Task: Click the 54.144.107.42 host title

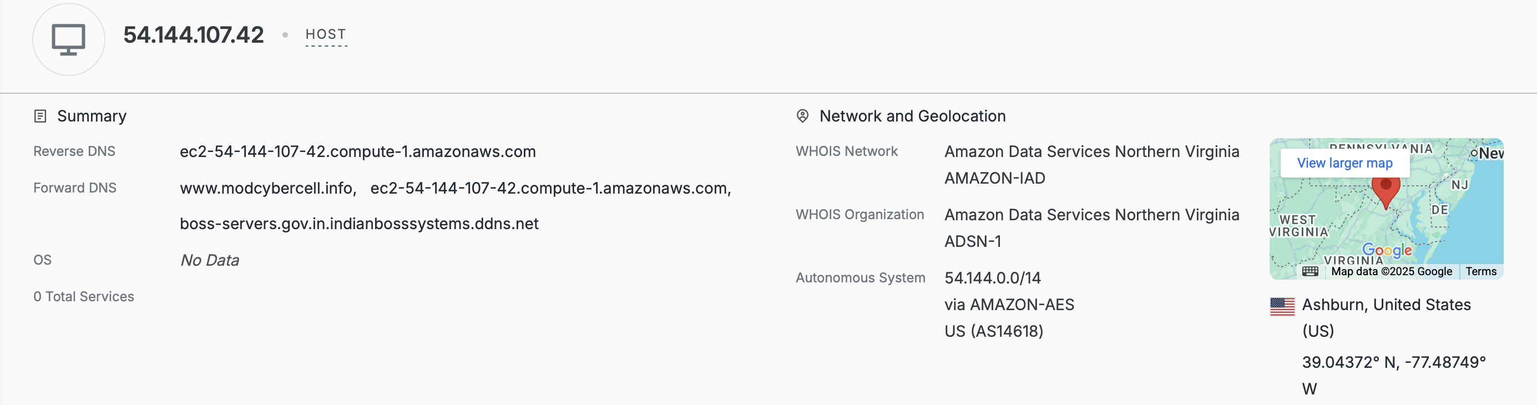Action: [193, 35]
